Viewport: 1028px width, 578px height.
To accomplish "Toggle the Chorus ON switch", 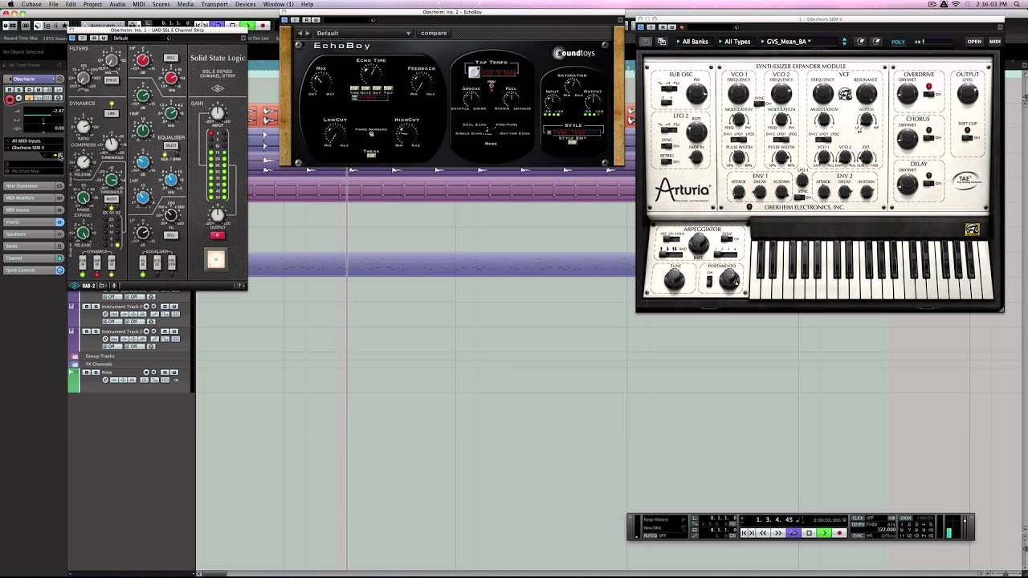I will point(928,139).
